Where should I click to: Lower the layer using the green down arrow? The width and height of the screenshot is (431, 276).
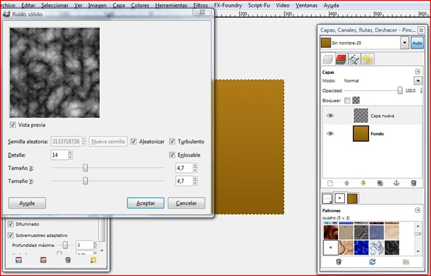point(364,183)
